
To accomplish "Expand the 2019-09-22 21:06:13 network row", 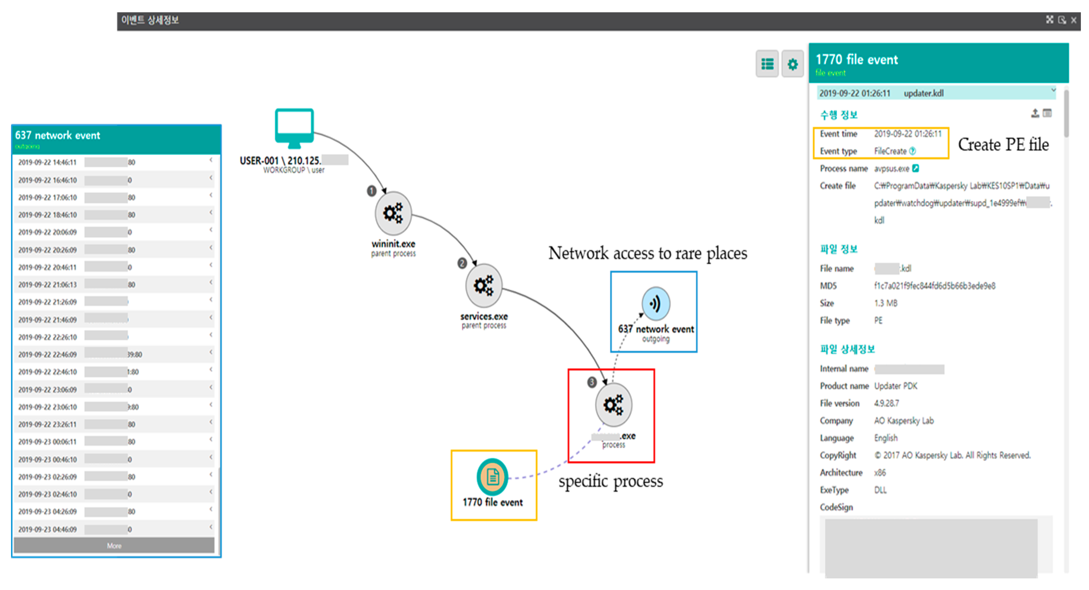I will 211,283.
